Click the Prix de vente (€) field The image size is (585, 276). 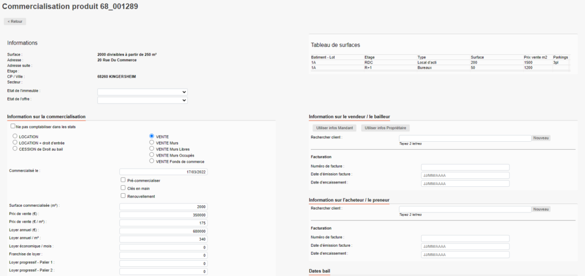(163, 215)
